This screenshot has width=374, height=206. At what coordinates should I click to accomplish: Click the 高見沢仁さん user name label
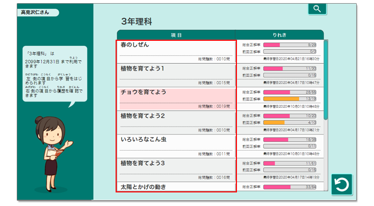(35, 13)
